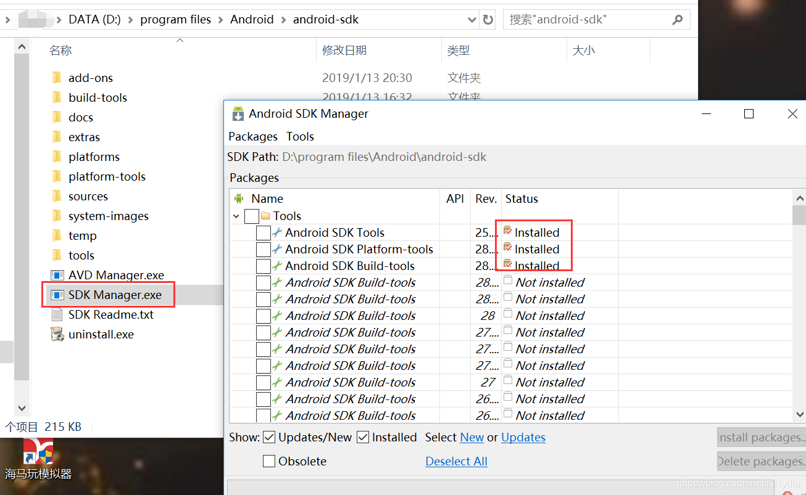806x495 pixels.
Task: Click Installed status icon for Android SDK Tools
Action: pyautogui.click(x=508, y=231)
